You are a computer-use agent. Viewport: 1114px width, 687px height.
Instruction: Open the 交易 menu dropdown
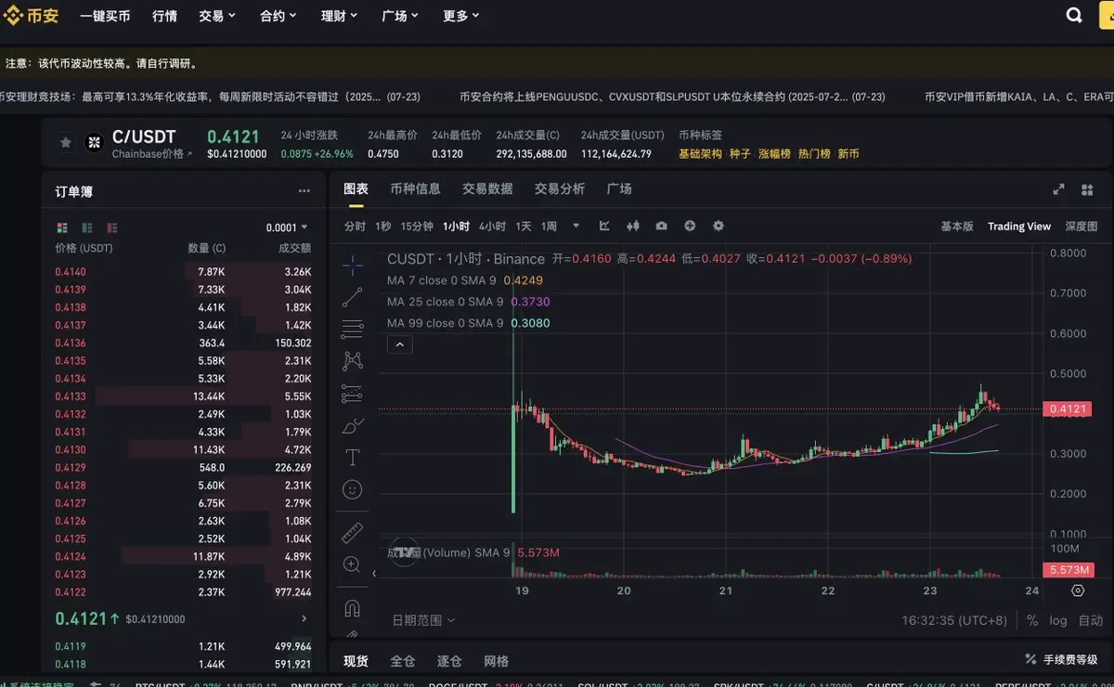tap(217, 16)
